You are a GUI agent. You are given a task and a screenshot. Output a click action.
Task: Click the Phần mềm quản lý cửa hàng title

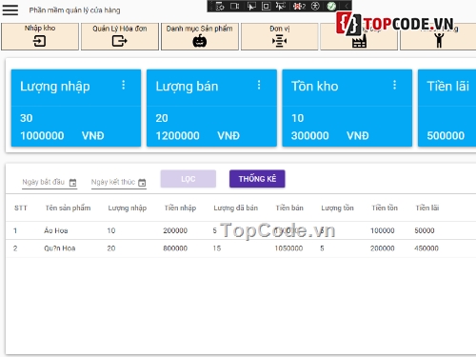[x=74, y=10]
